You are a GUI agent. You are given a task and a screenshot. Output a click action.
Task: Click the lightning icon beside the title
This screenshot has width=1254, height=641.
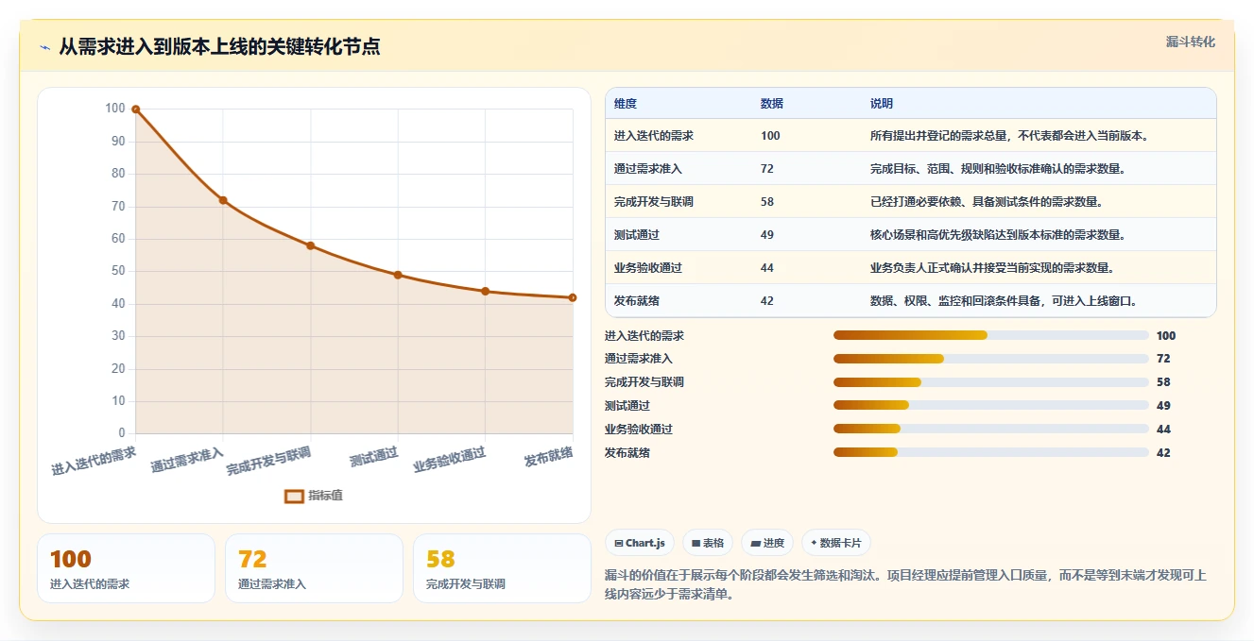tap(44, 47)
